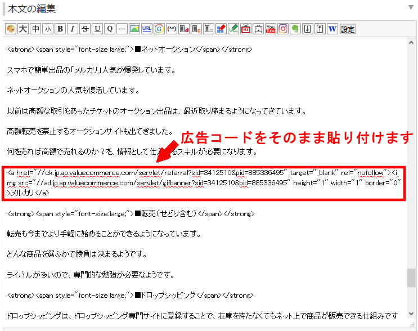Open the Google search tool icon

[x=159, y=29]
